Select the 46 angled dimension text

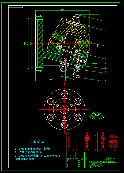(x=68, y=77)
